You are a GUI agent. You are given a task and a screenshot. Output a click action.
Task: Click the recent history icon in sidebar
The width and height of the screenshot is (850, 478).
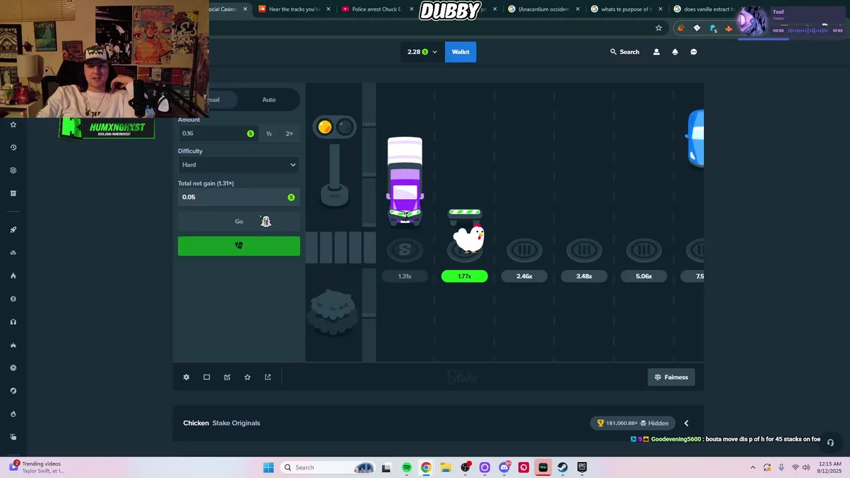[x=13, y=147]
